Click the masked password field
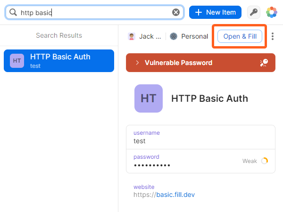 152,165
